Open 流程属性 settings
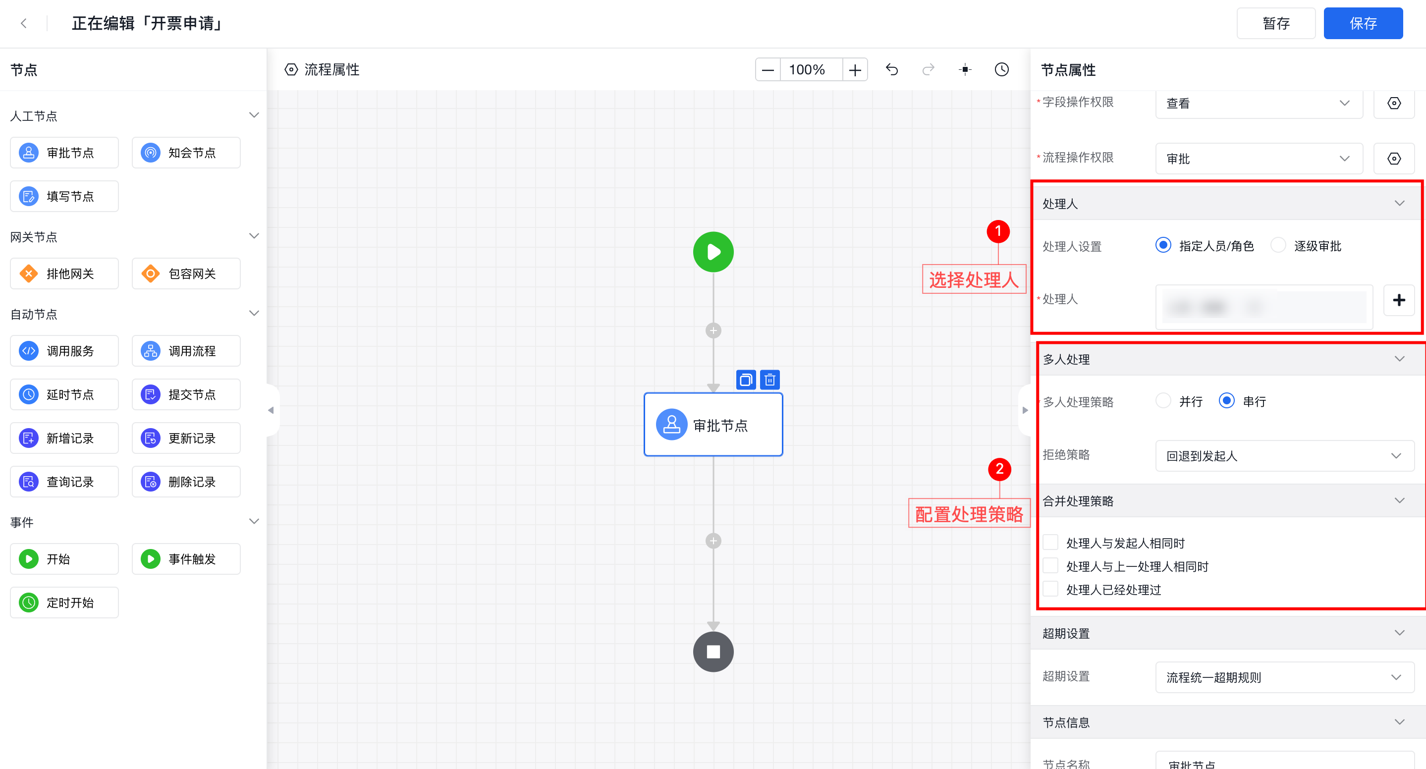This screenshot has width=1426, height=769. pos(322,70)
